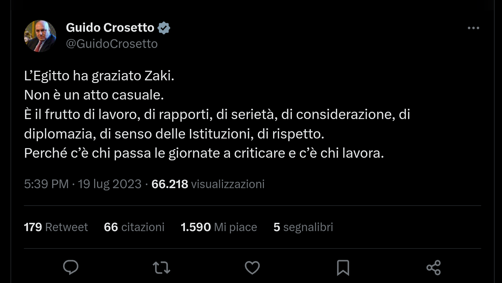Click the 66.218 visualizzazioni counter

tap(207, 184)
